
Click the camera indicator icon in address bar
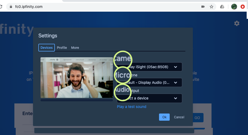pos(203,7)
